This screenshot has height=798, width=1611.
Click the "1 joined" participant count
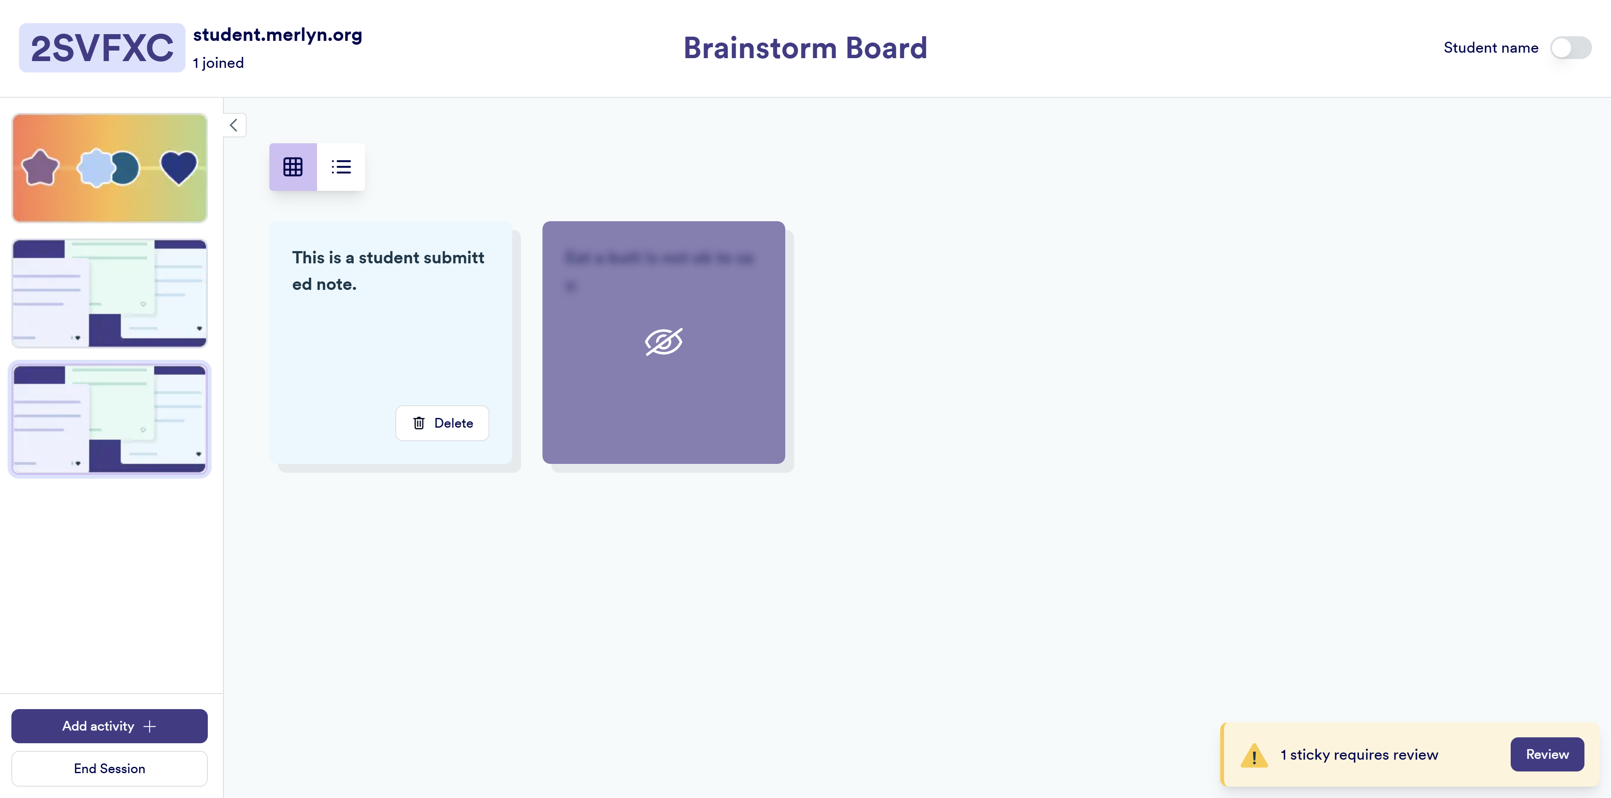[218, 63]
